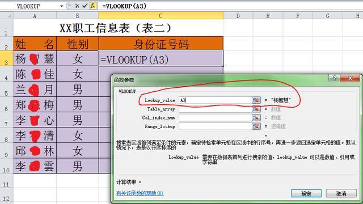The height and width of the screenshot is (204, 363).
Task: Click range selector icon beside Col_index_num
Action: [x=256, y=118]
